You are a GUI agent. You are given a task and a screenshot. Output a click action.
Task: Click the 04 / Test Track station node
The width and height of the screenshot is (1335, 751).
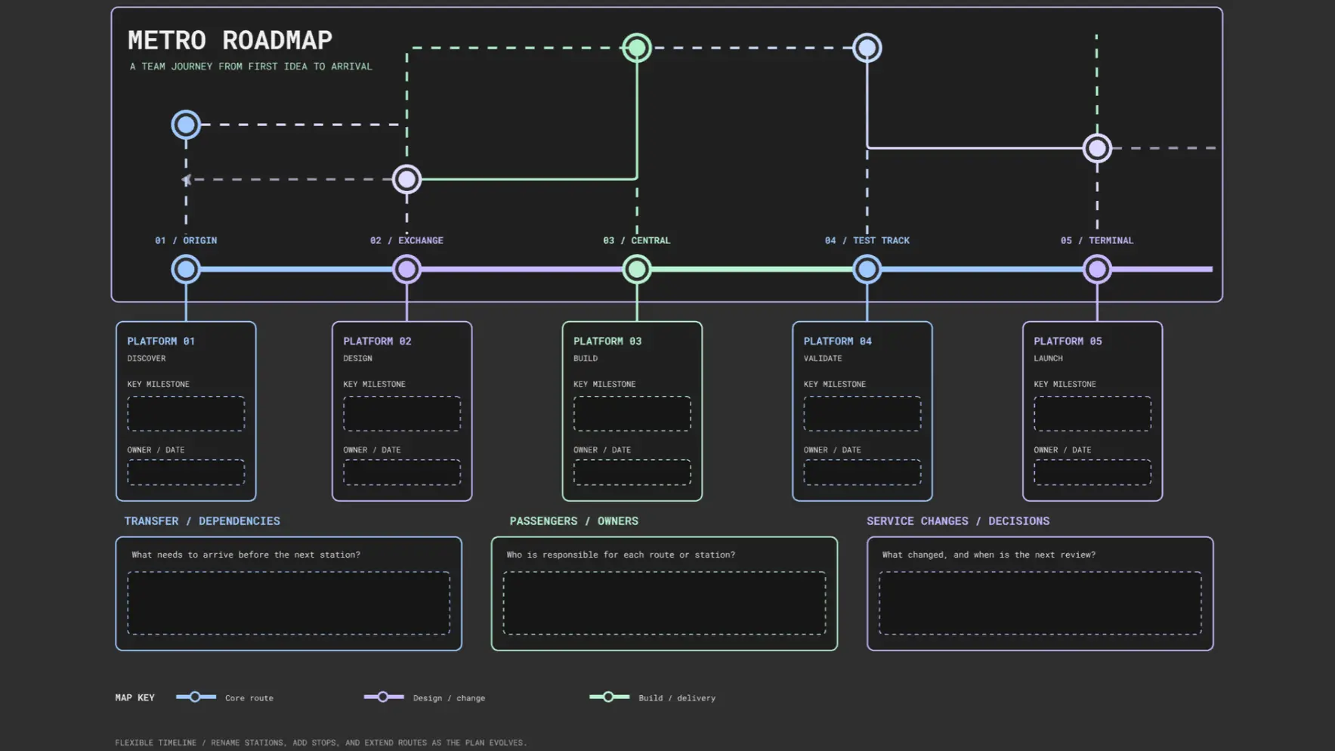pos(867,269)
